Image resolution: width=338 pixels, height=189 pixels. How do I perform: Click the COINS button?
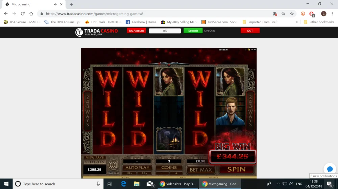(169, 167)
